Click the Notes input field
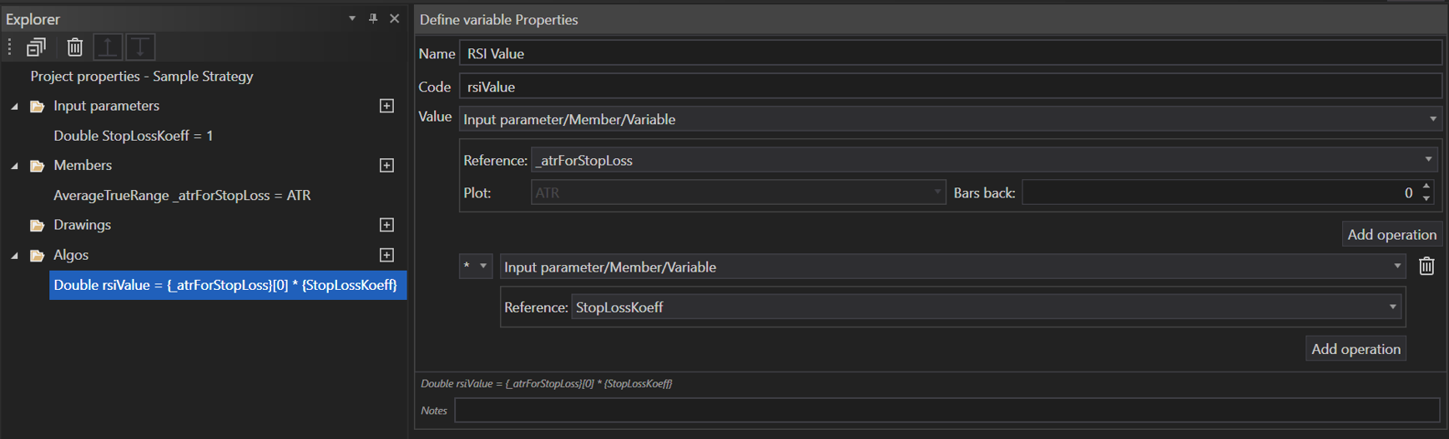Screen dimensions: 1449x439 tap(947, 411)
